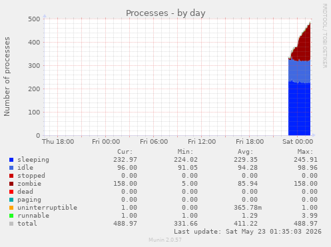
Task: Click the 'Avg:' column header
Action: coord(245,152)
